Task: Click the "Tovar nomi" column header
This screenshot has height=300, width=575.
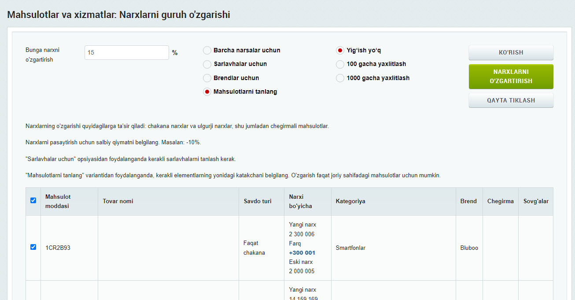Action: pyautogui.click(x=118, y=201)
